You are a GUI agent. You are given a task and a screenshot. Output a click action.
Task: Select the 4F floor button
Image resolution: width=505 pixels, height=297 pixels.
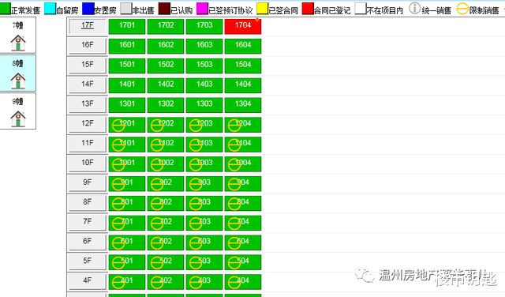point(88,282)
